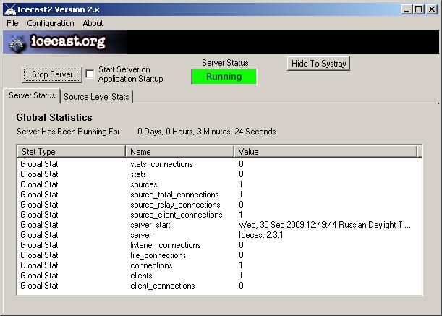Open the File menu

(12, 23)
